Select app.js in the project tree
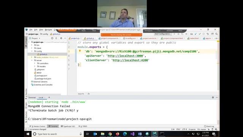The height and width of the screenshot is (137, 243). tap(39, 73)
